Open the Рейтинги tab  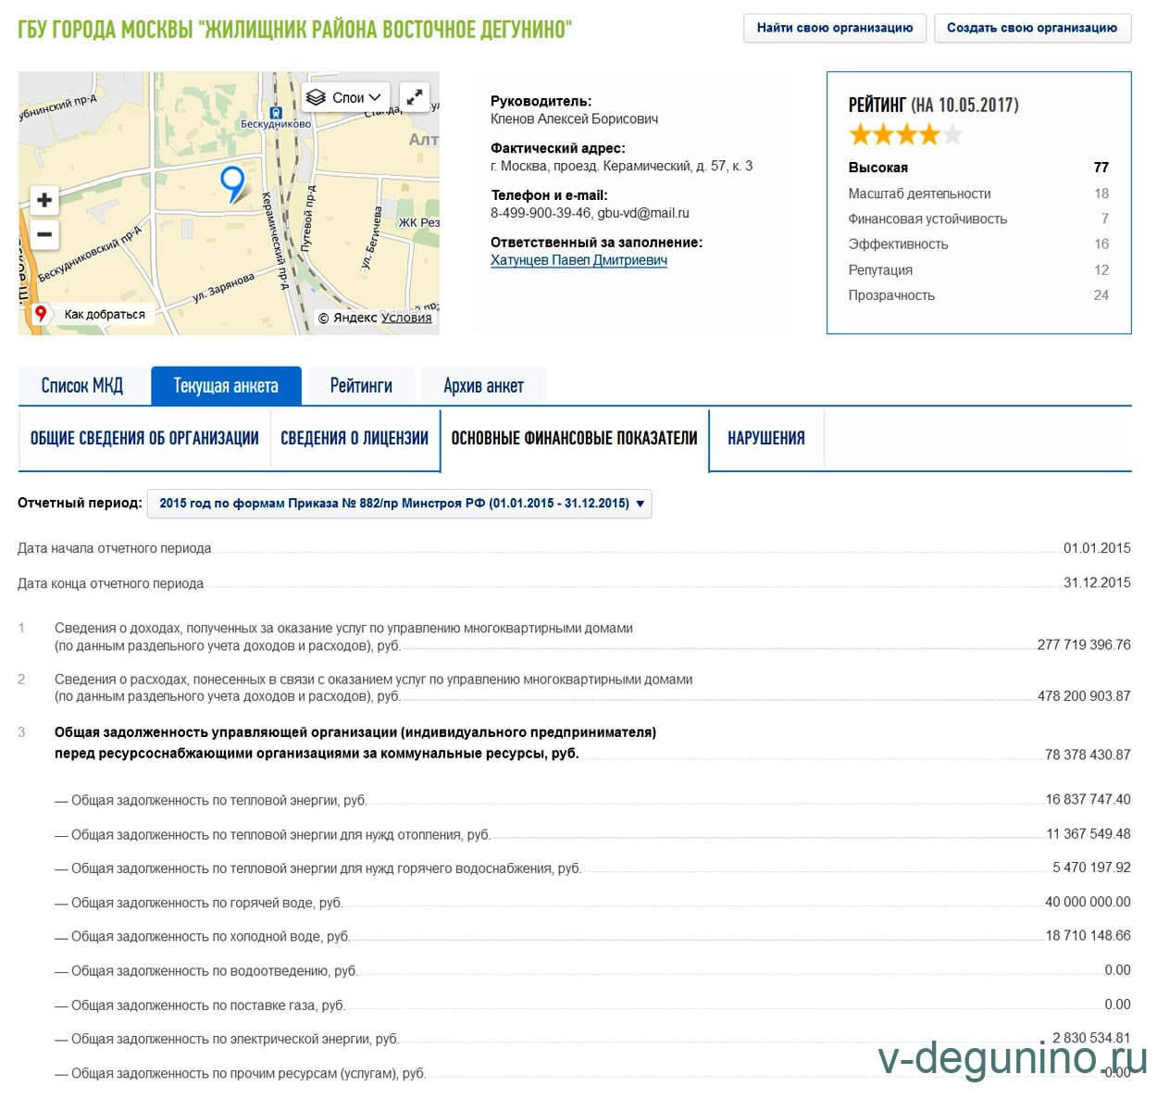[361, 386]
